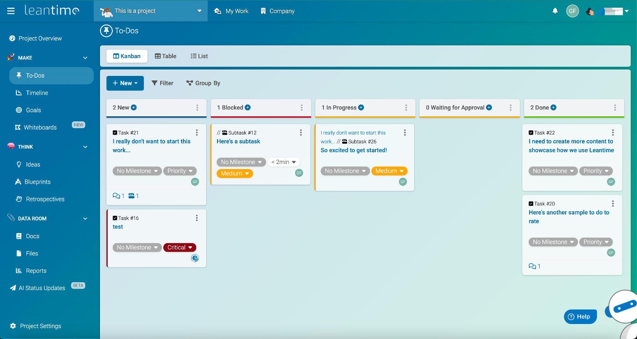637x339 pixels.
Task: Open Reports in the Data Room section
Action: click(x=37, y=270)
